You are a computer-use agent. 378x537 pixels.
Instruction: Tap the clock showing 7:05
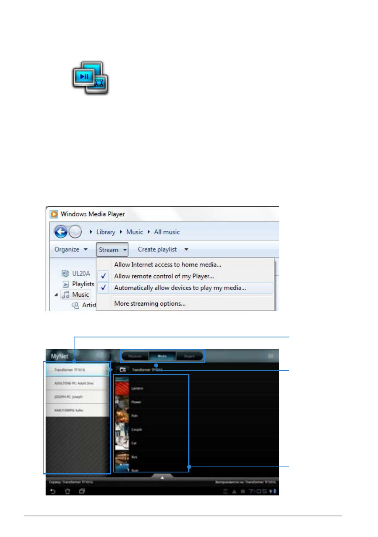[258, 491]
